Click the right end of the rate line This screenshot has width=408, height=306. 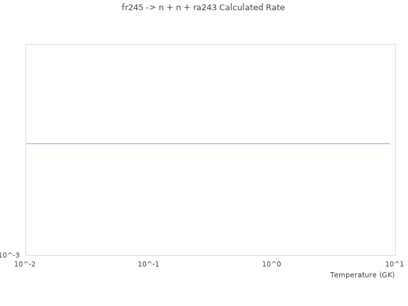[x=389, y=144]
